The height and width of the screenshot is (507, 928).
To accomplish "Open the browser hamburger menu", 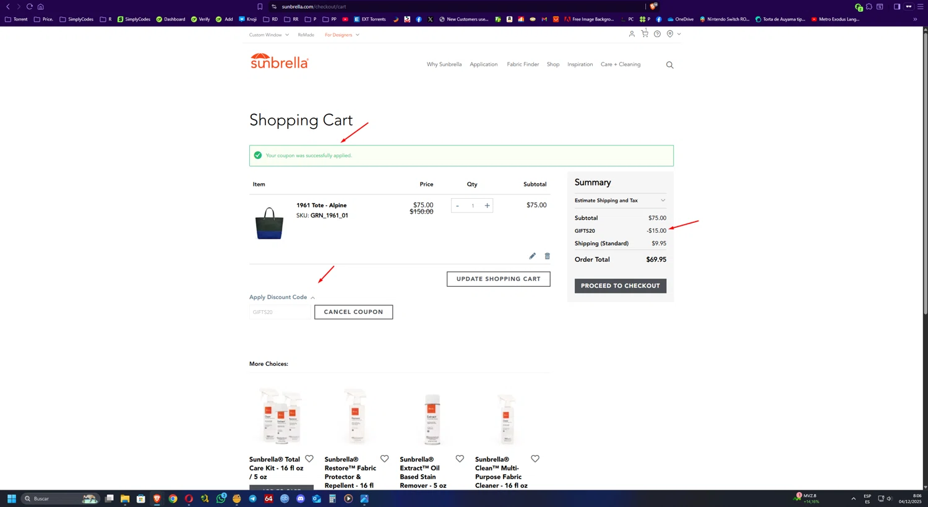I will (920, 6).
